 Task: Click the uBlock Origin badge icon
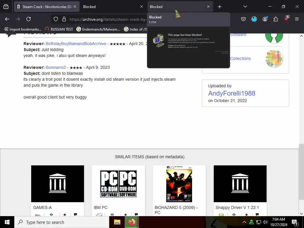click(286, 19)
